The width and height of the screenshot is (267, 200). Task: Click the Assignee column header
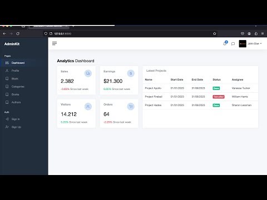238,79
